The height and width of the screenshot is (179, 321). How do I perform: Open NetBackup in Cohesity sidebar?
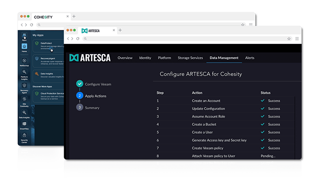coord(24,62)
